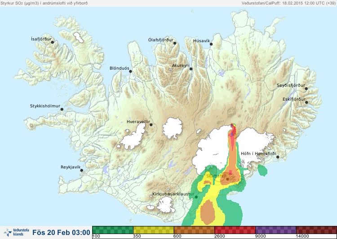Click the '14000' legend value
This screenshot has height=239, width=337.
(302, 236)
